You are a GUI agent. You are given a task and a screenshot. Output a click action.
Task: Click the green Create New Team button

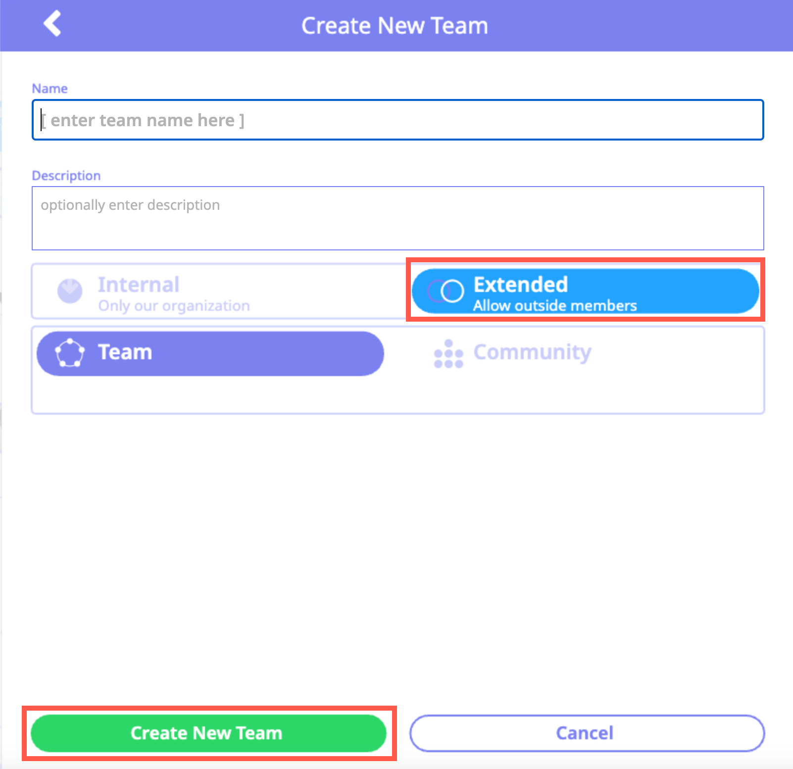(x=208, y=733)
